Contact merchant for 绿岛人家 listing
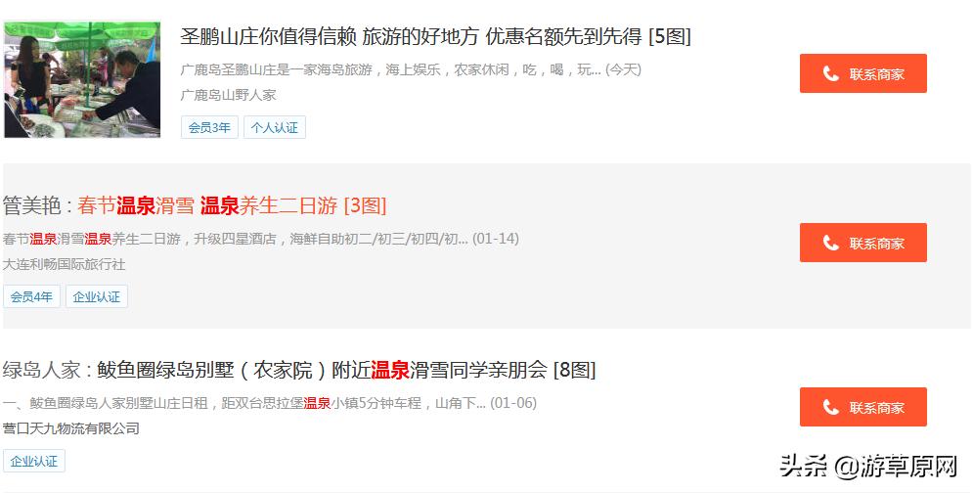Screen dimensions: 973x493 pyautogui.click(x=863, y=407)
